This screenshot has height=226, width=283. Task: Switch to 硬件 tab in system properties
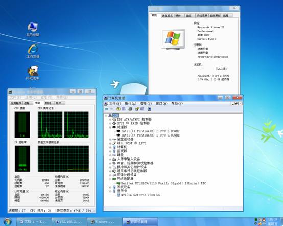coord(179,16)
